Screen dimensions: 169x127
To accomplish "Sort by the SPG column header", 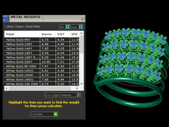I will point(75,34).
